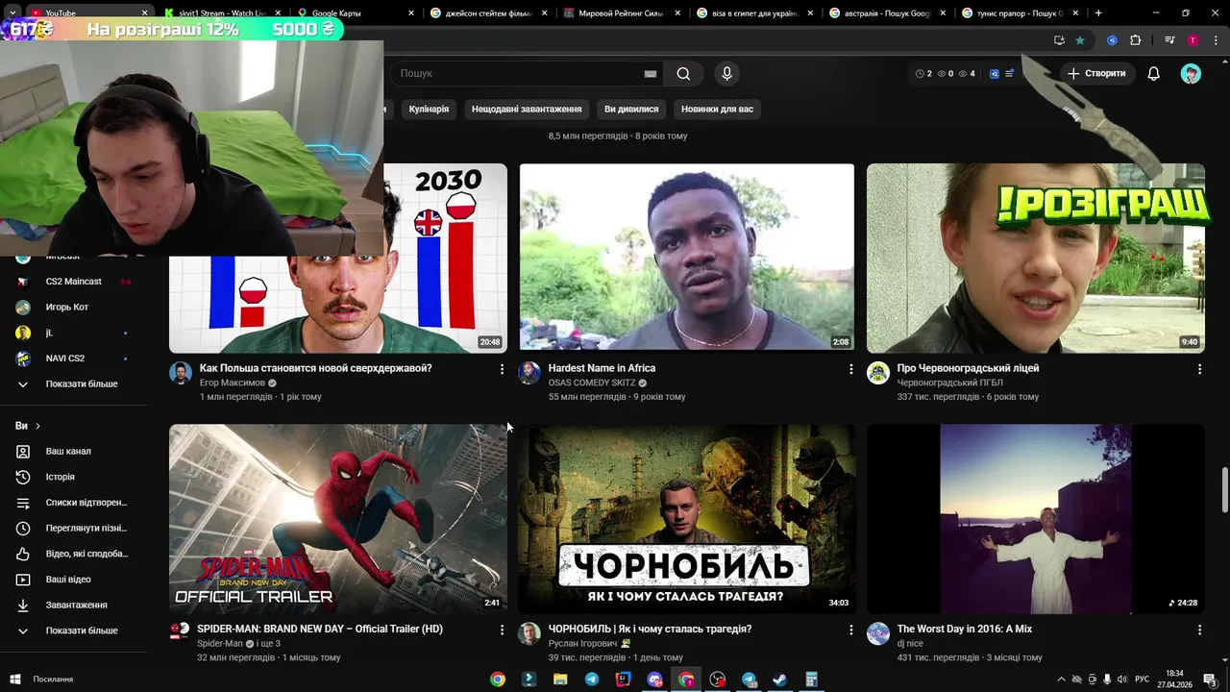Switch to 'віза в египет для українців' tab
This screenshot has width=1230, height=692.
point(752,13)
